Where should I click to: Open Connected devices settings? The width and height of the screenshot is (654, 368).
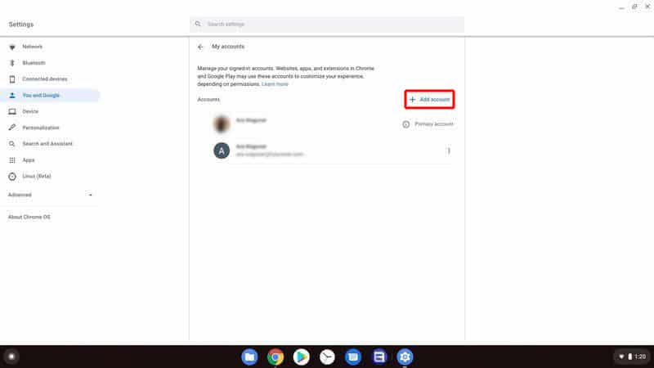click(x=44, y=79)
